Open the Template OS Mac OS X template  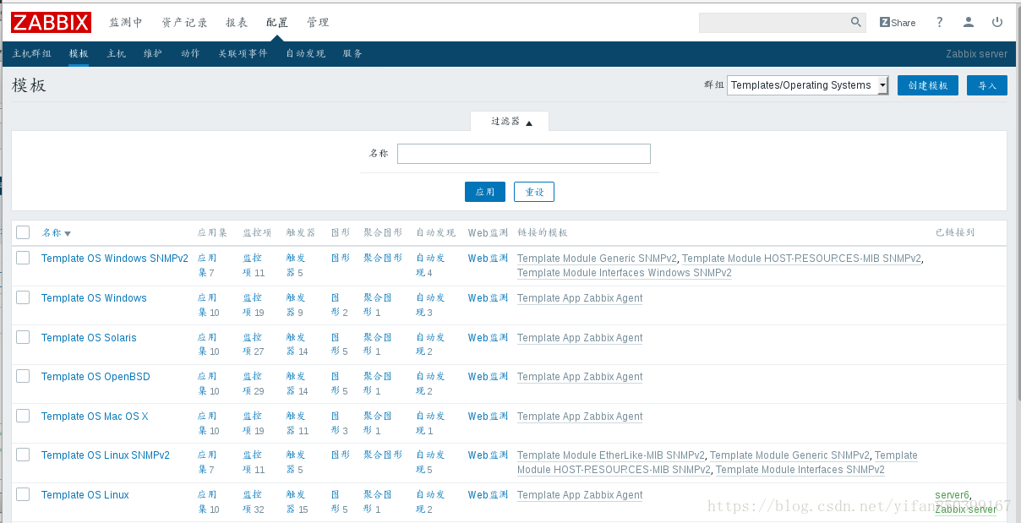click(x=95, y=417)
